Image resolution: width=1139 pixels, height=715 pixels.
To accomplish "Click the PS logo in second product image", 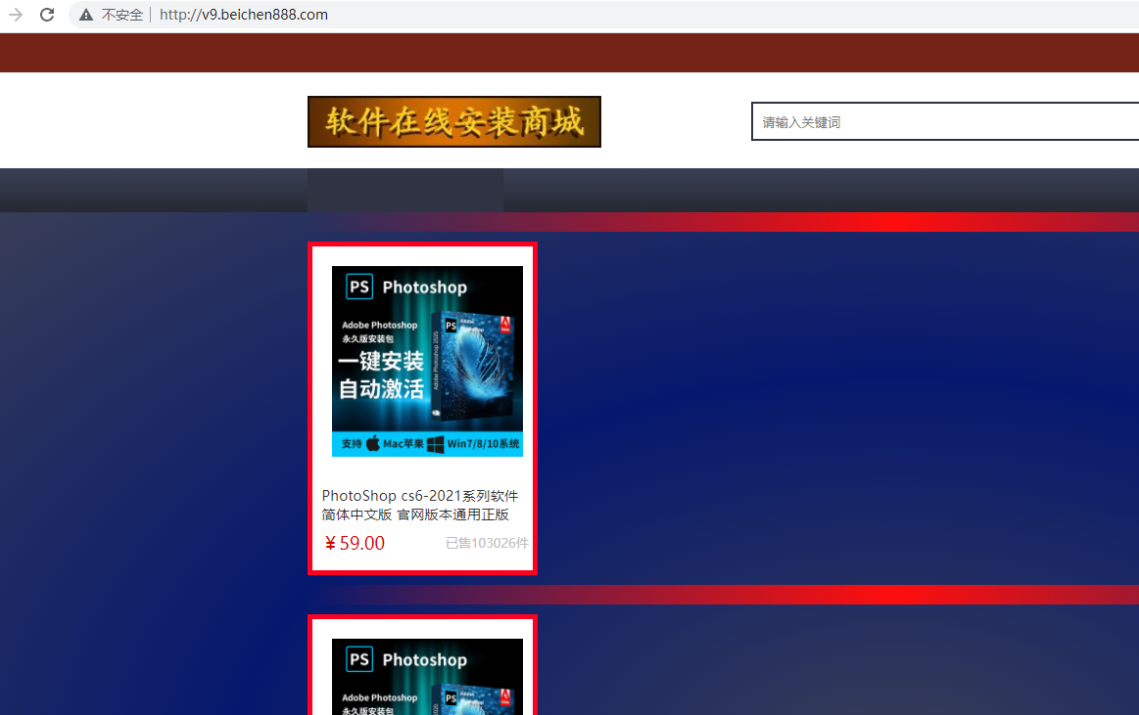I will [359, 659].
